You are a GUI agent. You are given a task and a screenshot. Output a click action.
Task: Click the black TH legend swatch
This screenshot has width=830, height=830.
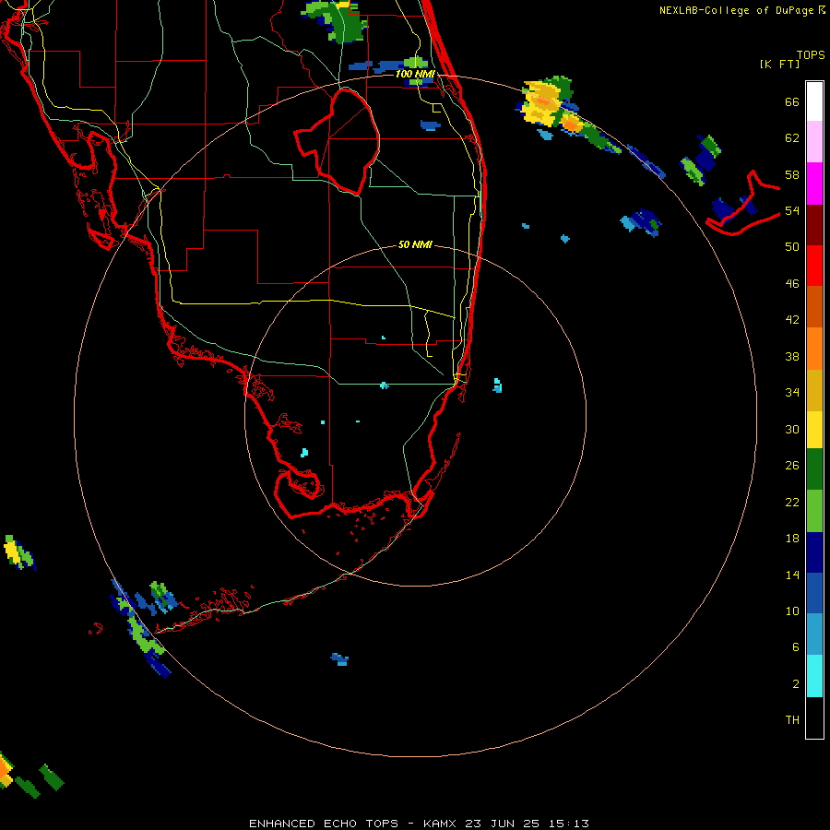[x=814, y=717]
